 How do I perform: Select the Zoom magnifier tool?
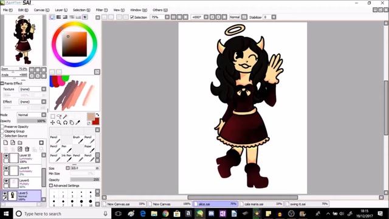(59, 122)
